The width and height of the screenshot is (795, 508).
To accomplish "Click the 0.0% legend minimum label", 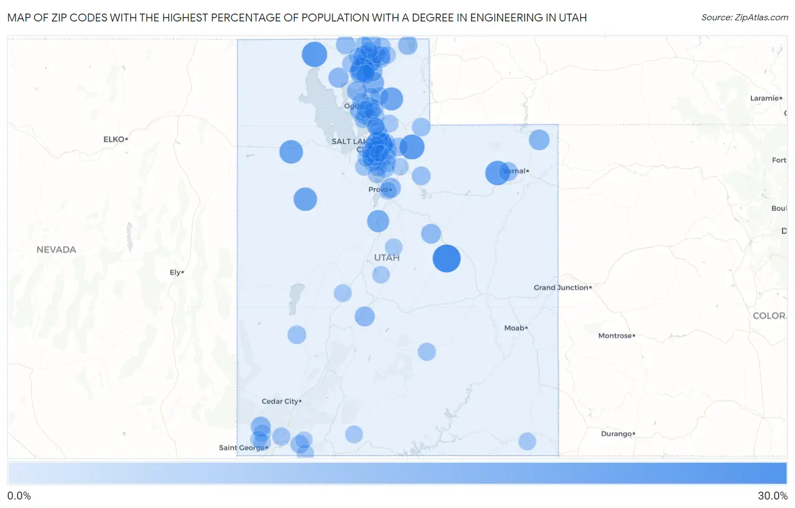I will (x=19, y=496).
